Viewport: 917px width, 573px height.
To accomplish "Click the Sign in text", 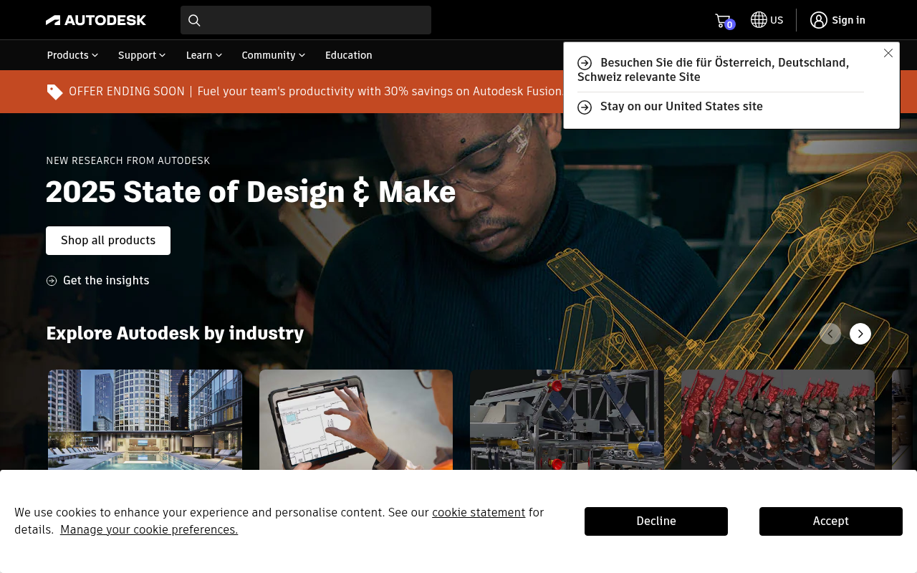I will coord(848,20).
